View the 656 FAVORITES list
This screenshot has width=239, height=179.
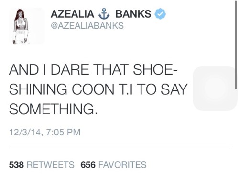coord(113,165)
